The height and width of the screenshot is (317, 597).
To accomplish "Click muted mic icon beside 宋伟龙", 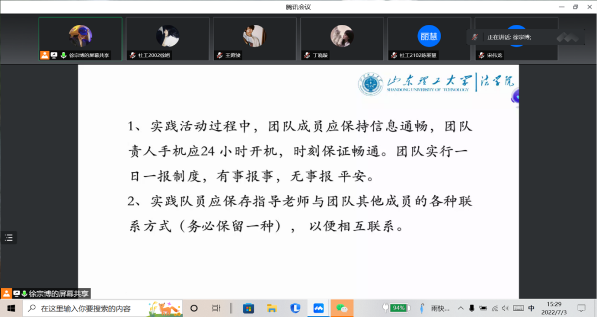I will click(481, 55).
